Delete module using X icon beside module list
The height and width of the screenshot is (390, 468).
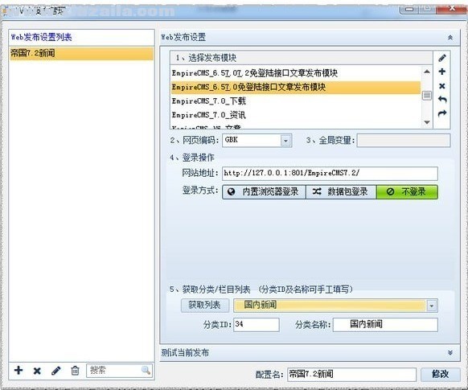[442, 86]
